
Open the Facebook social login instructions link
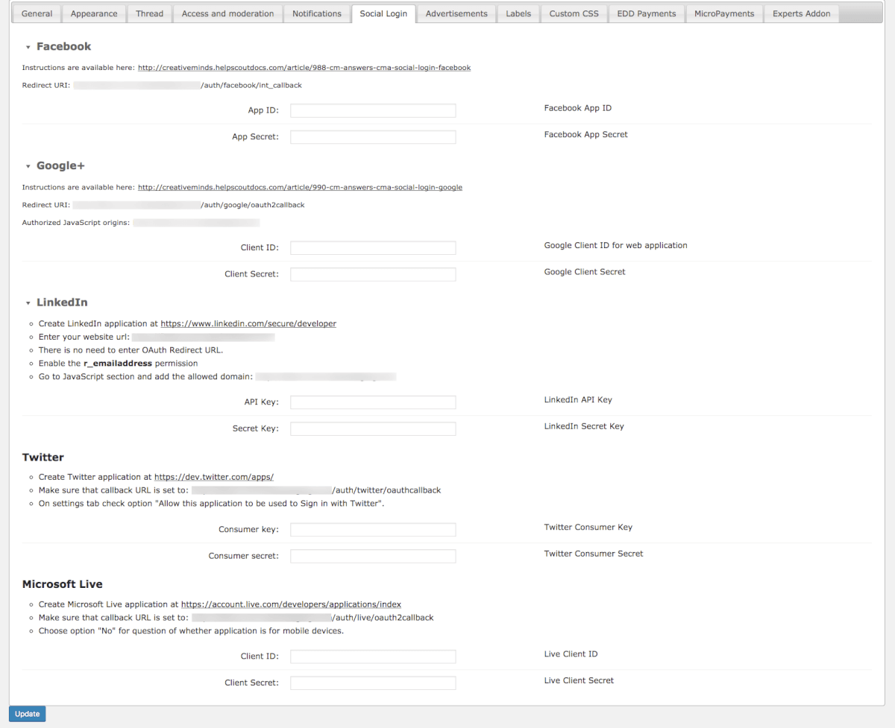tap(304, 68)
